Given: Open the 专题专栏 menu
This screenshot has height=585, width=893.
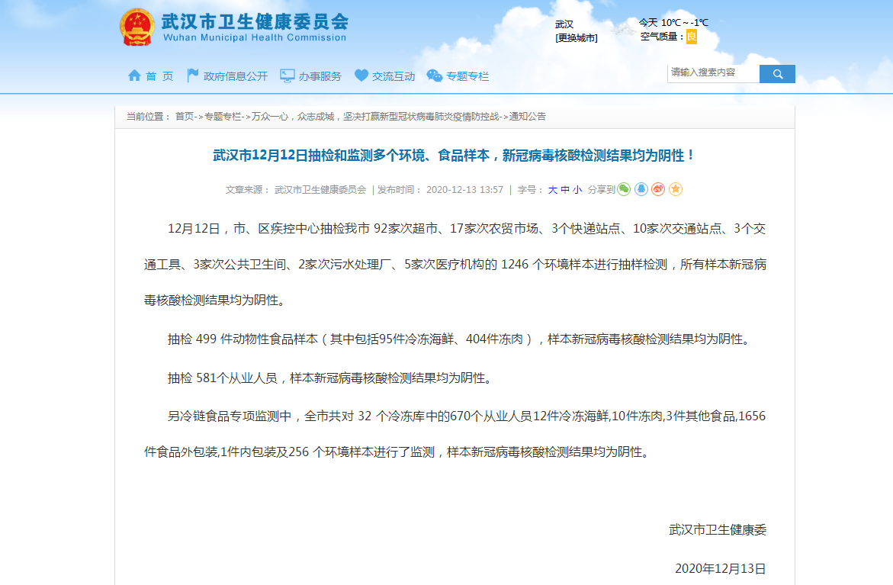Looking at the screenshot, I should click(467, 76).
